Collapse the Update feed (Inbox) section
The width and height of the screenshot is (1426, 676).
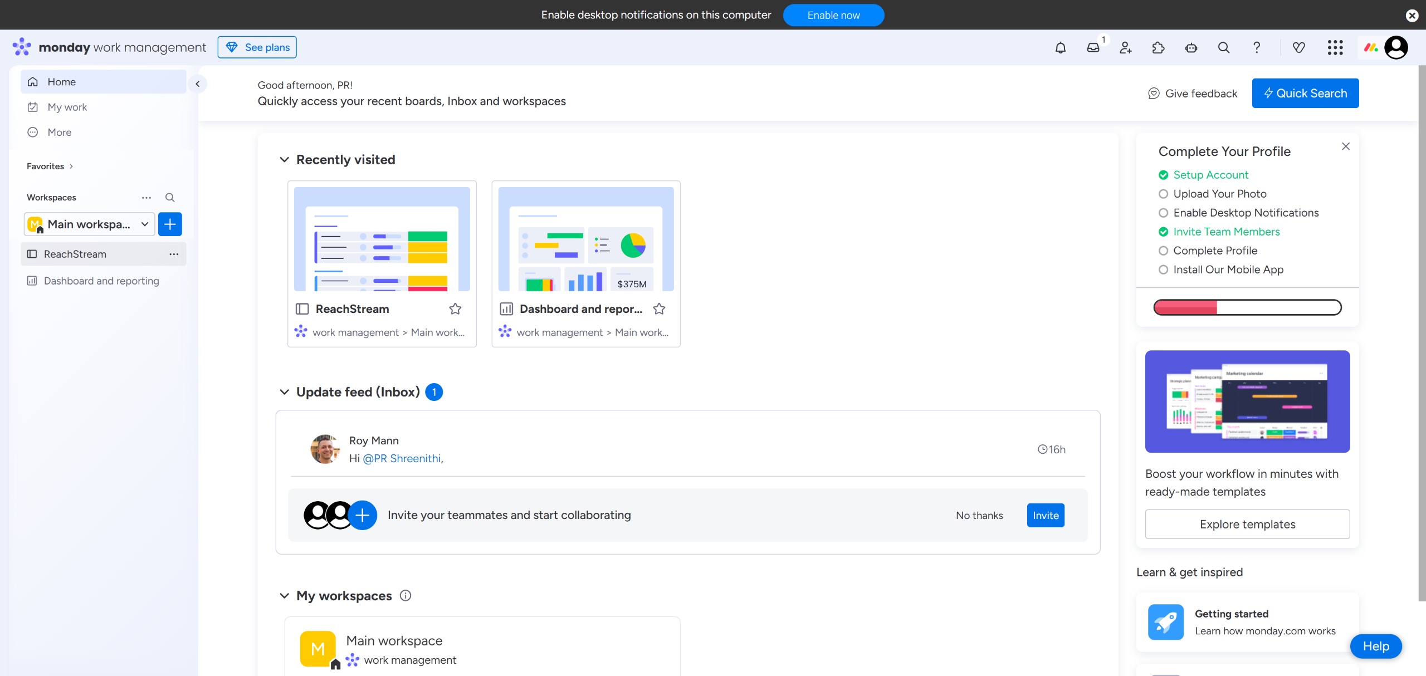284,392
